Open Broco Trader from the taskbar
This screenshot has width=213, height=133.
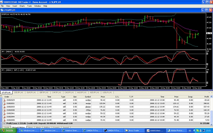(x=134, y=131)
